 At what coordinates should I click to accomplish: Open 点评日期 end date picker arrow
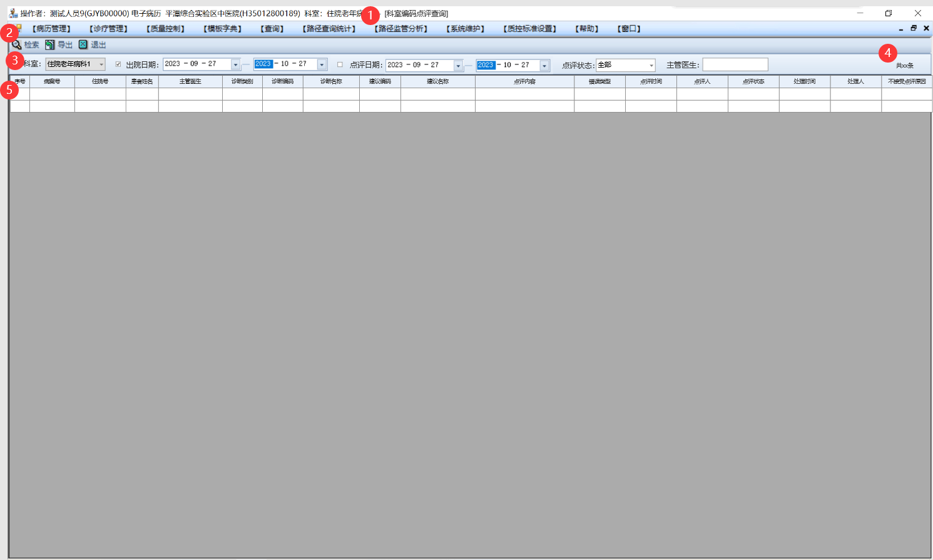[x=545, y=66]
